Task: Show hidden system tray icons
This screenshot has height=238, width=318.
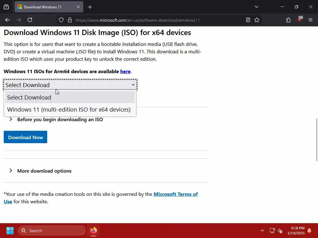Action: pyautogui.click(x=262, y=231)
